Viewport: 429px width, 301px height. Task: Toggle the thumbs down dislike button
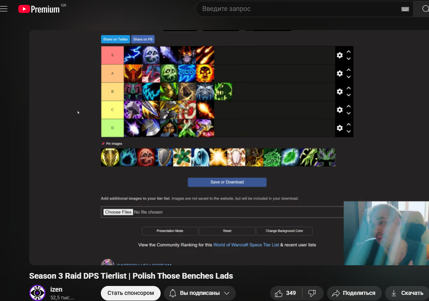(312, 293)
